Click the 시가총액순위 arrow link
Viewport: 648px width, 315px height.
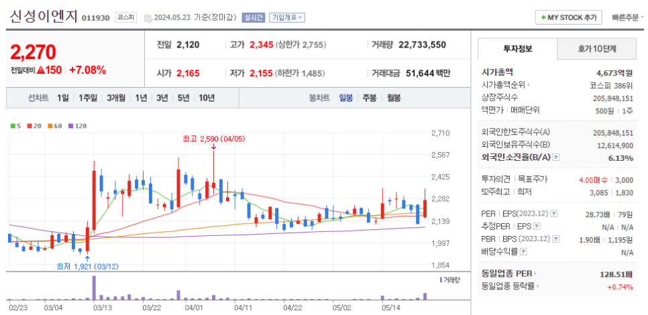[x=506, y=85]
